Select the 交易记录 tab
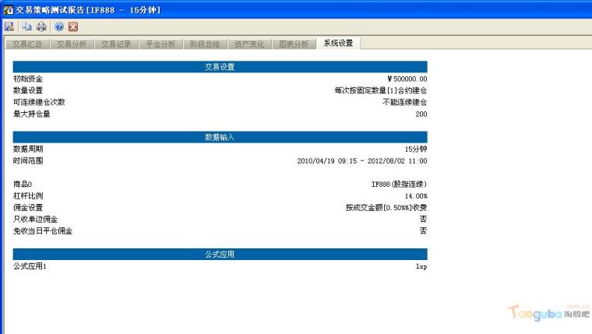 click(x=117, y=44)
